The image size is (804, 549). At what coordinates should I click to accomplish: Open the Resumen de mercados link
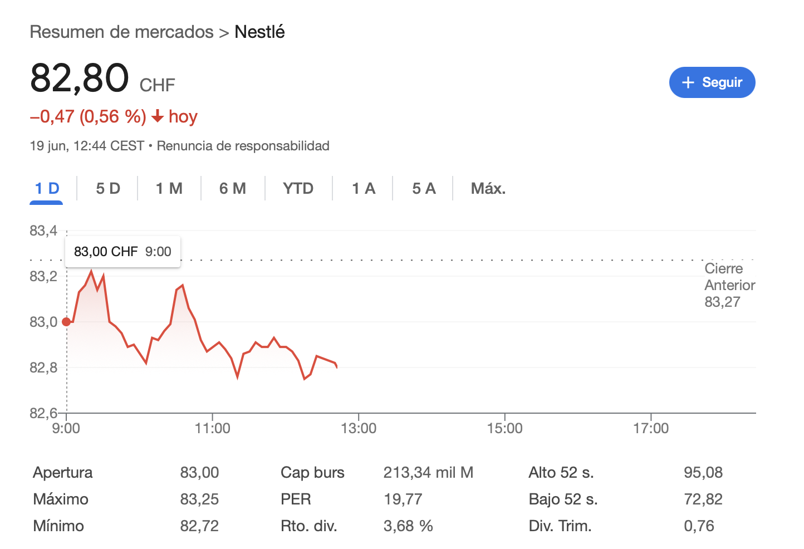click(121, 32)
